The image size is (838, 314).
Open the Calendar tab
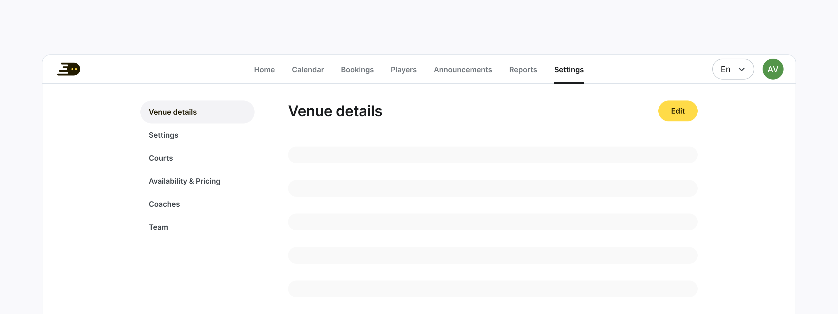click(x=308, y=69)
